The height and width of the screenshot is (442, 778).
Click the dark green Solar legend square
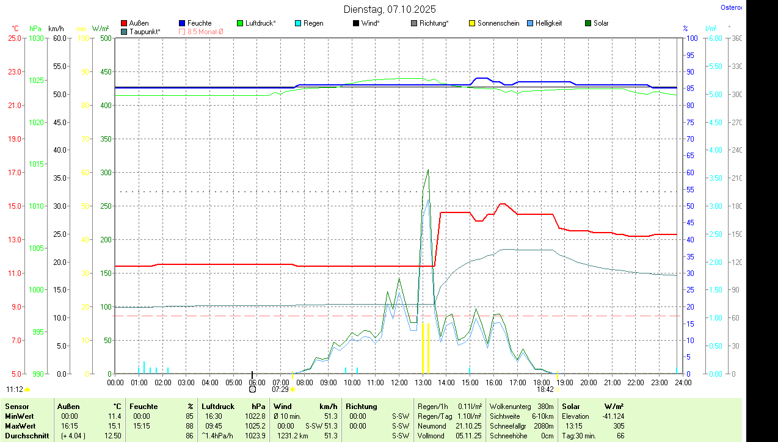[x=588, y=23]
